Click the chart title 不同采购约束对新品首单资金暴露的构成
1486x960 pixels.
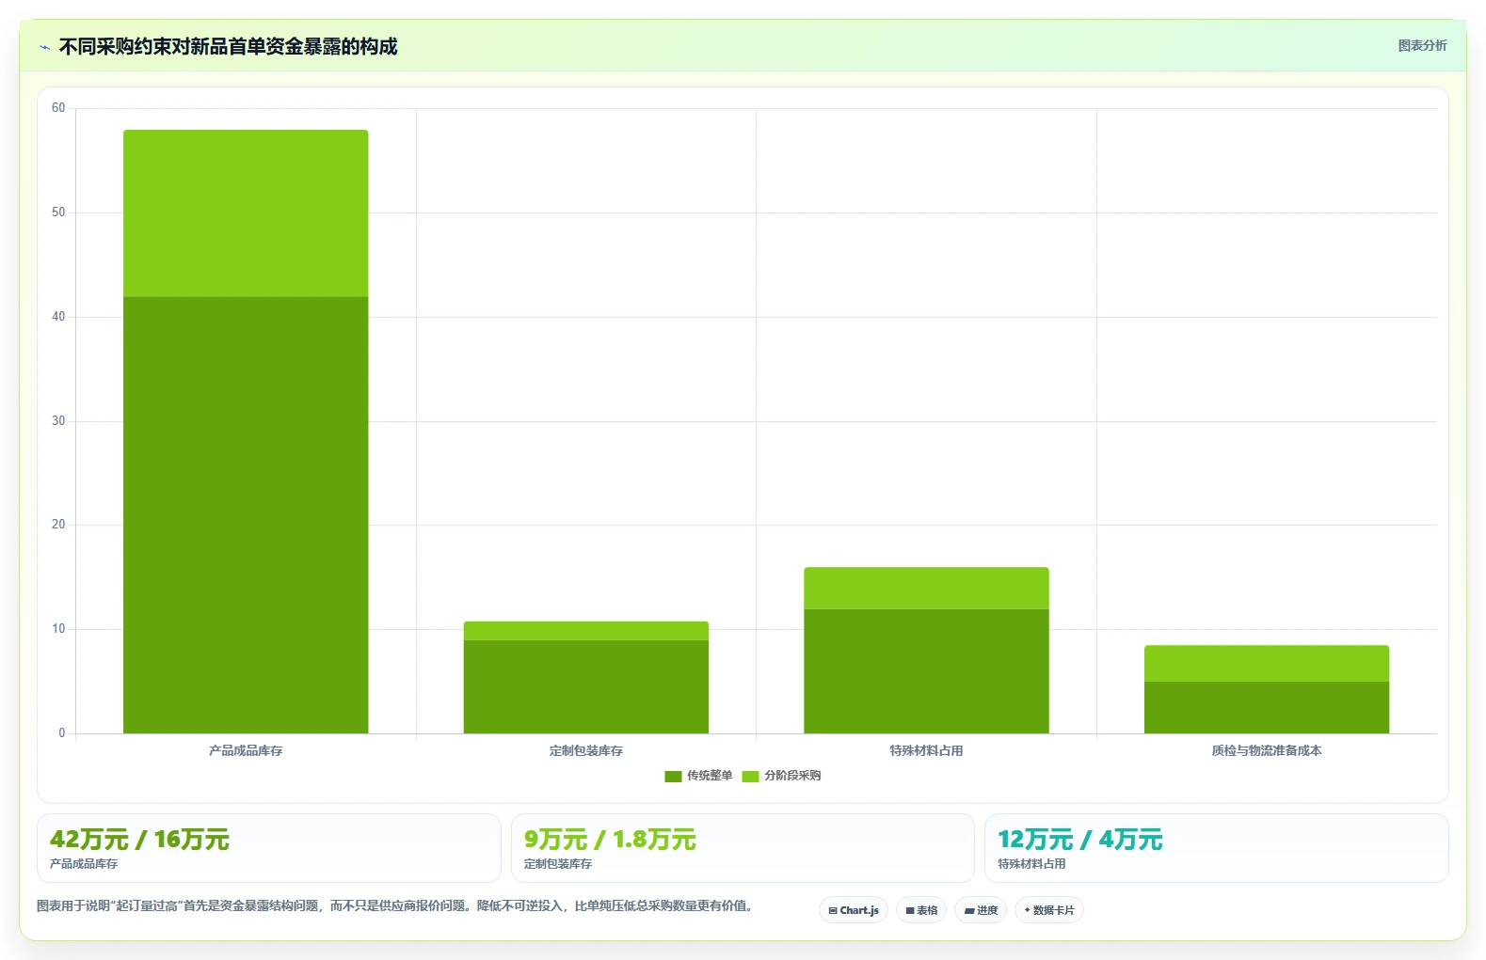(229, 47)
